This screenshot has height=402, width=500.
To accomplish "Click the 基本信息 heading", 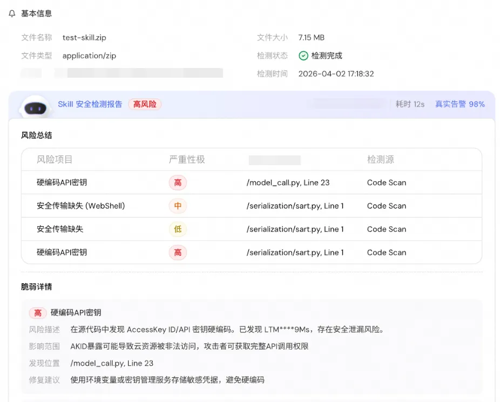I will coord(36,13).
